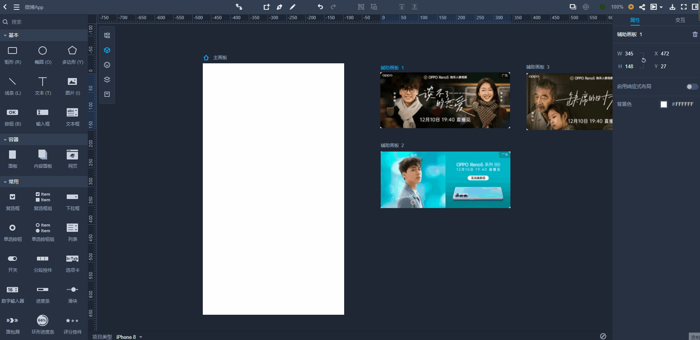Screen dimensions: 700x340
Task: Select the 线条 (L) line component
Action: pos(13,86)
